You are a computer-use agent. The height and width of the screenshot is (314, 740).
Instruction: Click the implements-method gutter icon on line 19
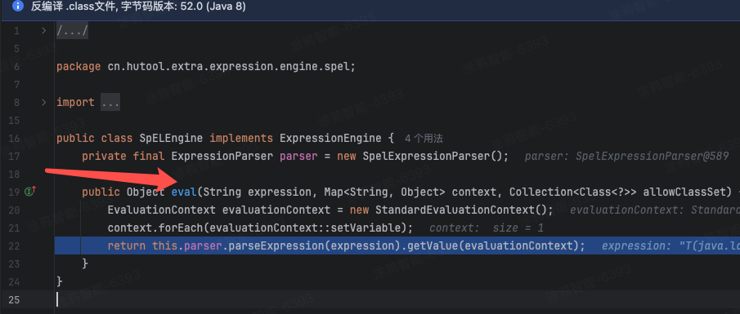pos(30,192)
